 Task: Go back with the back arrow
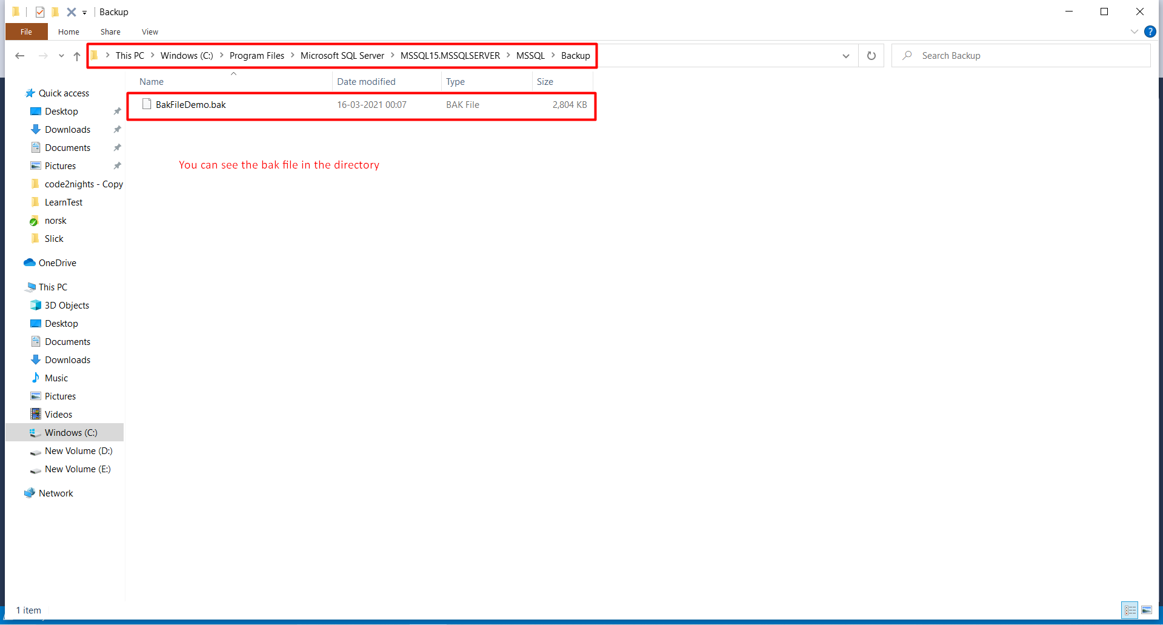(20, 56)
